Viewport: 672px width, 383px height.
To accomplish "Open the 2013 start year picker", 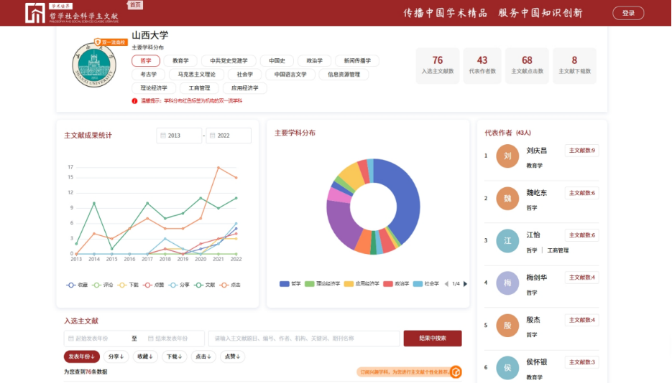I will tap(179, 136).
